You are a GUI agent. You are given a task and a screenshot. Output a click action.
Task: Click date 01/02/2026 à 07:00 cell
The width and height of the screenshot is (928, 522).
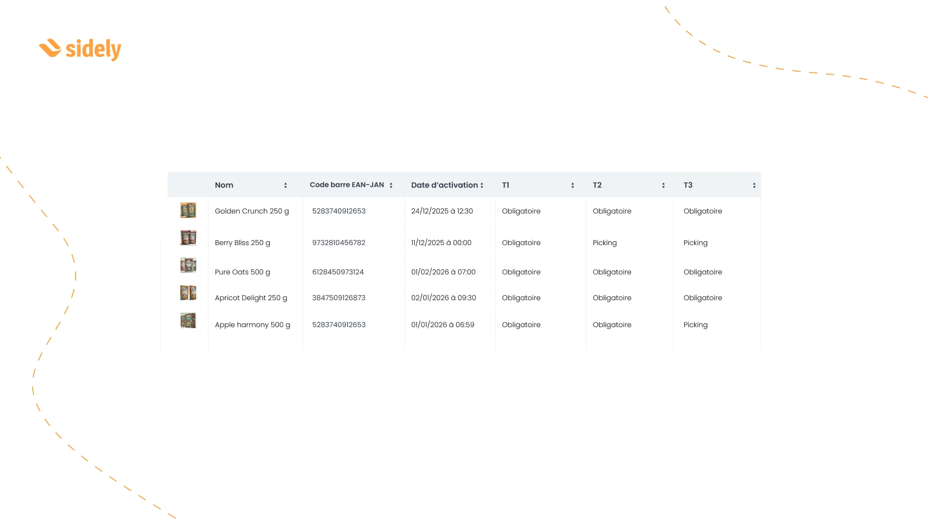pos(443,272)
